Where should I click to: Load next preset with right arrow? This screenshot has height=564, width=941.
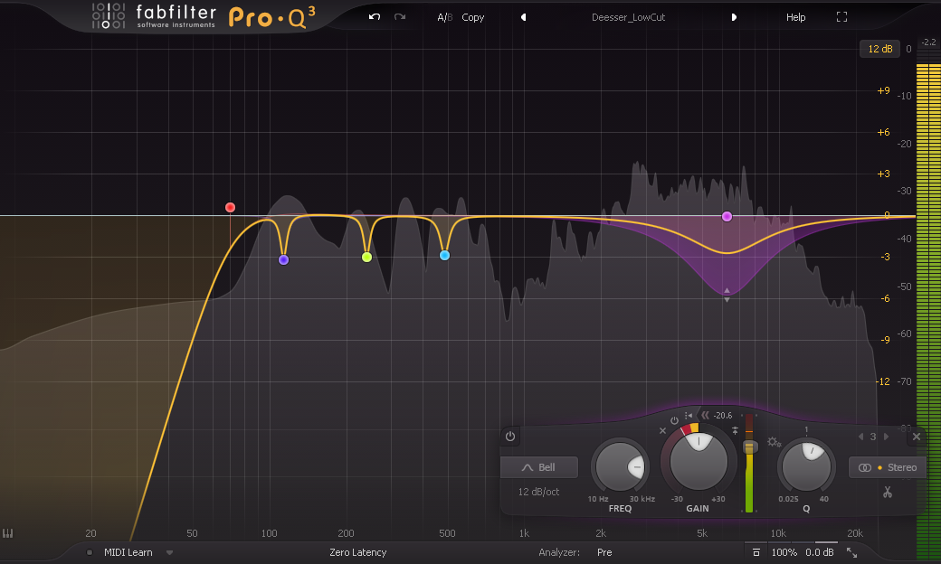click(734, 17)
